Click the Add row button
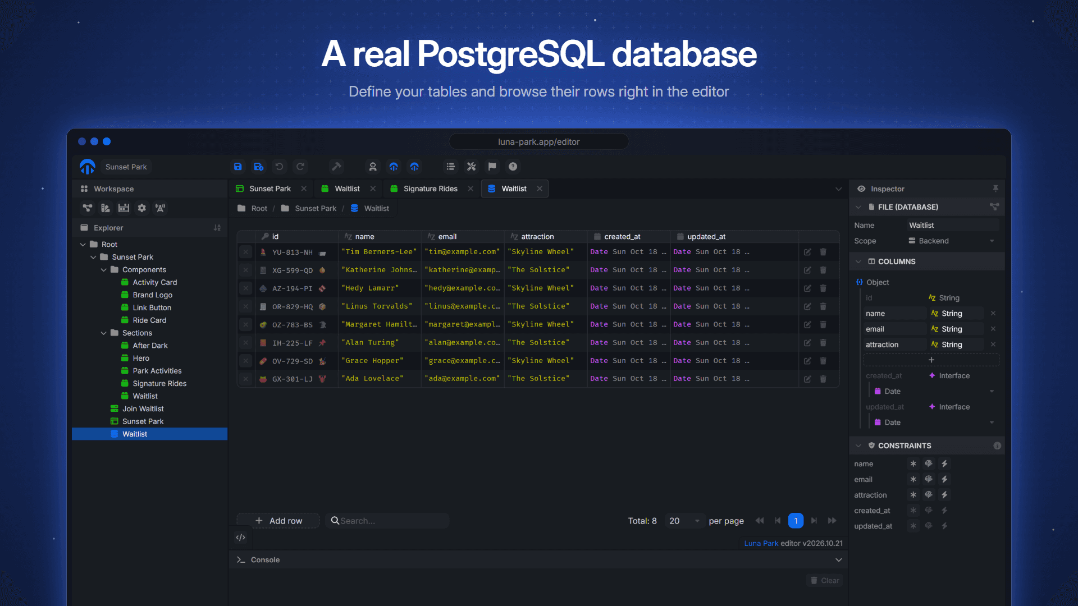Viewport: 1078px width, 606px height. coord(278,521)
